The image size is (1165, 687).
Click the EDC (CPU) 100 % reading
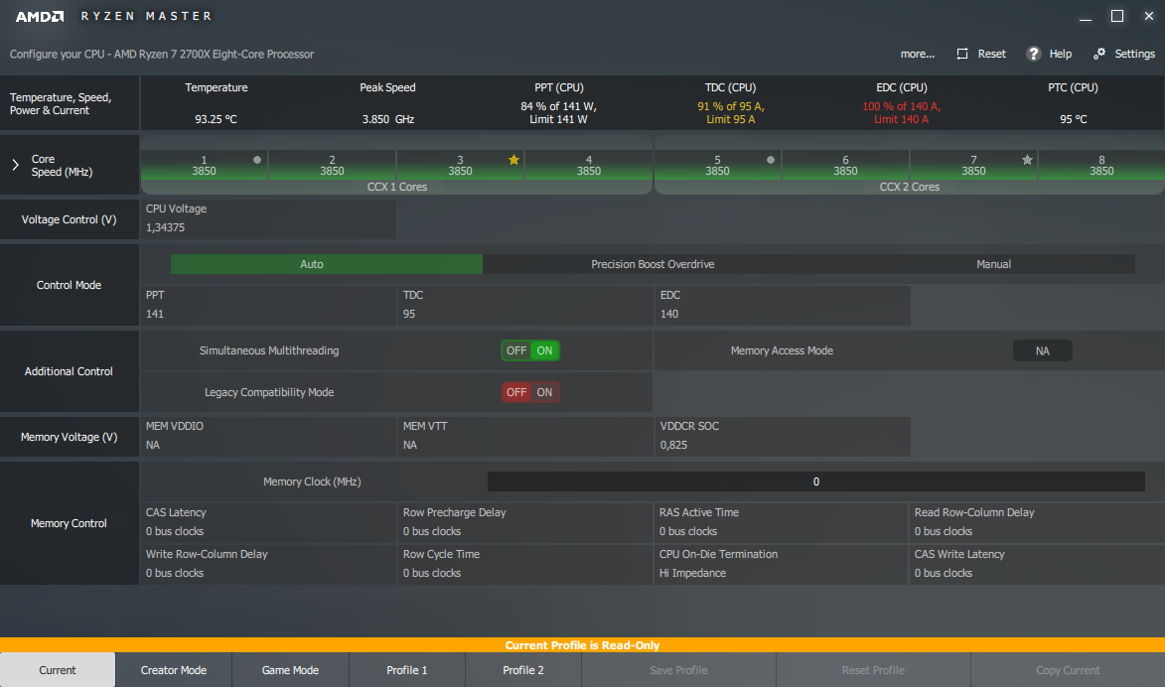[901, 113]
